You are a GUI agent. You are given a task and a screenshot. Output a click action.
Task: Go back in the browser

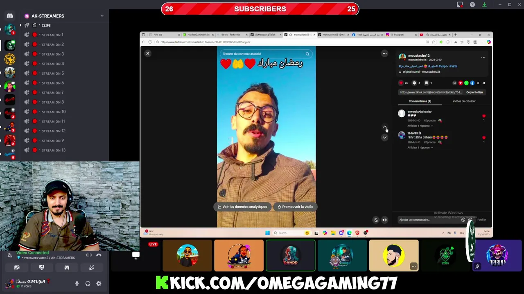[143, 42]
